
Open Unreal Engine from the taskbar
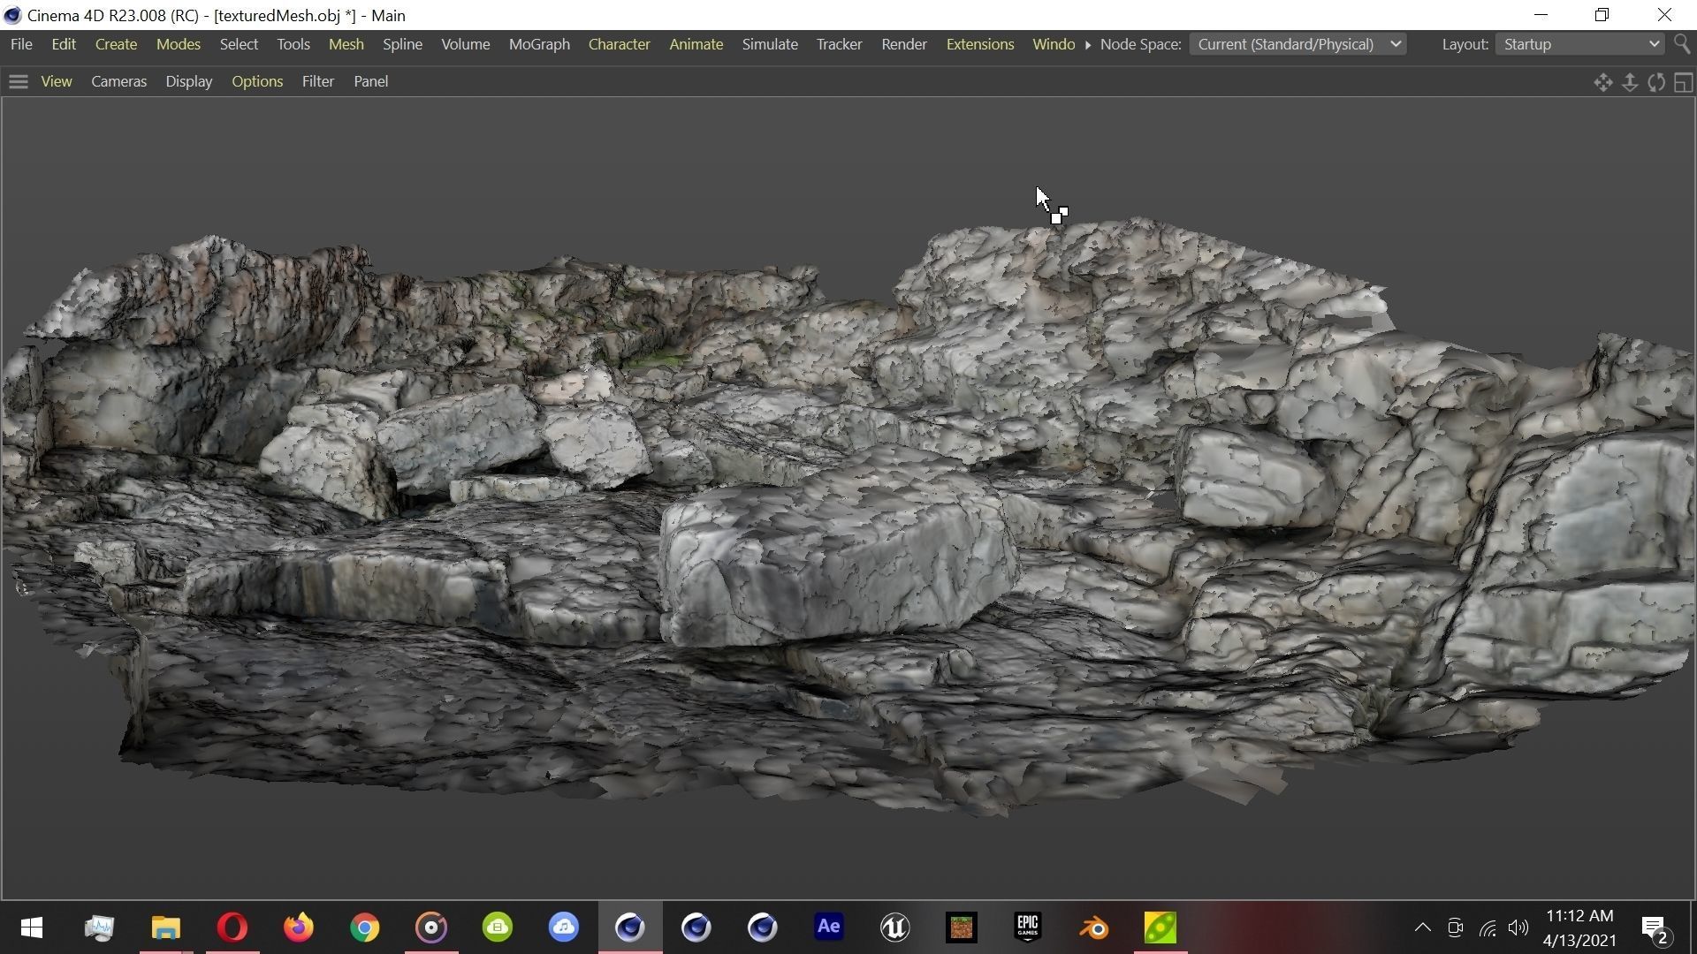point(894,927)
